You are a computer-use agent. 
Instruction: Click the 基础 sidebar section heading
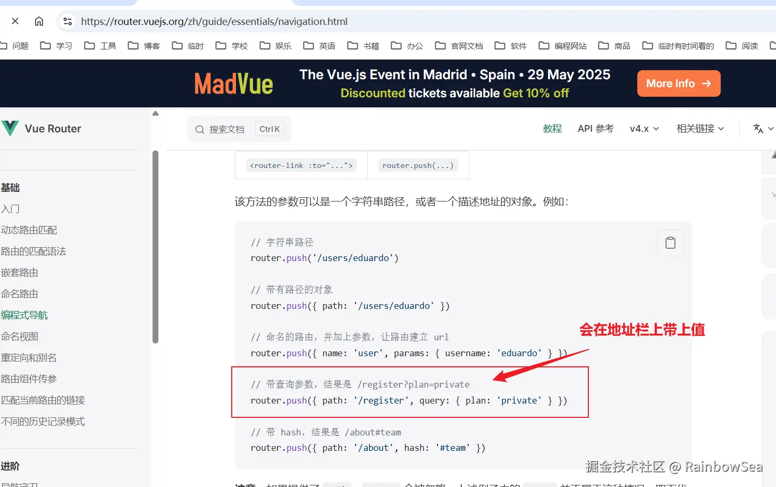tap(10, 188)
